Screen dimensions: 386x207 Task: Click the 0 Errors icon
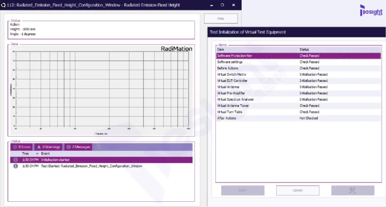(x=15, y=147)
